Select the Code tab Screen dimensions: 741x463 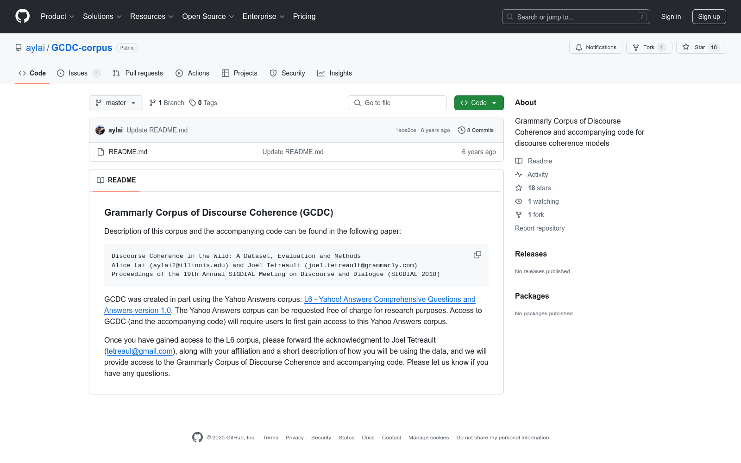coord(32,73)
